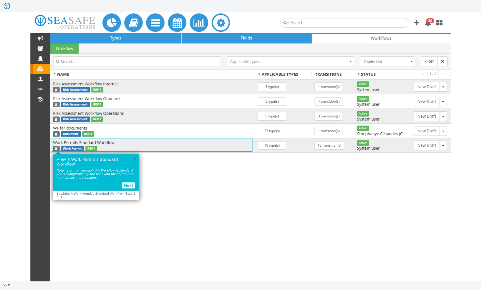Click New Draft for WF for documents

pos(427,131)
